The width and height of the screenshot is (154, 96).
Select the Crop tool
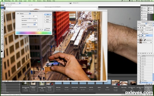(x=2, y=17)
